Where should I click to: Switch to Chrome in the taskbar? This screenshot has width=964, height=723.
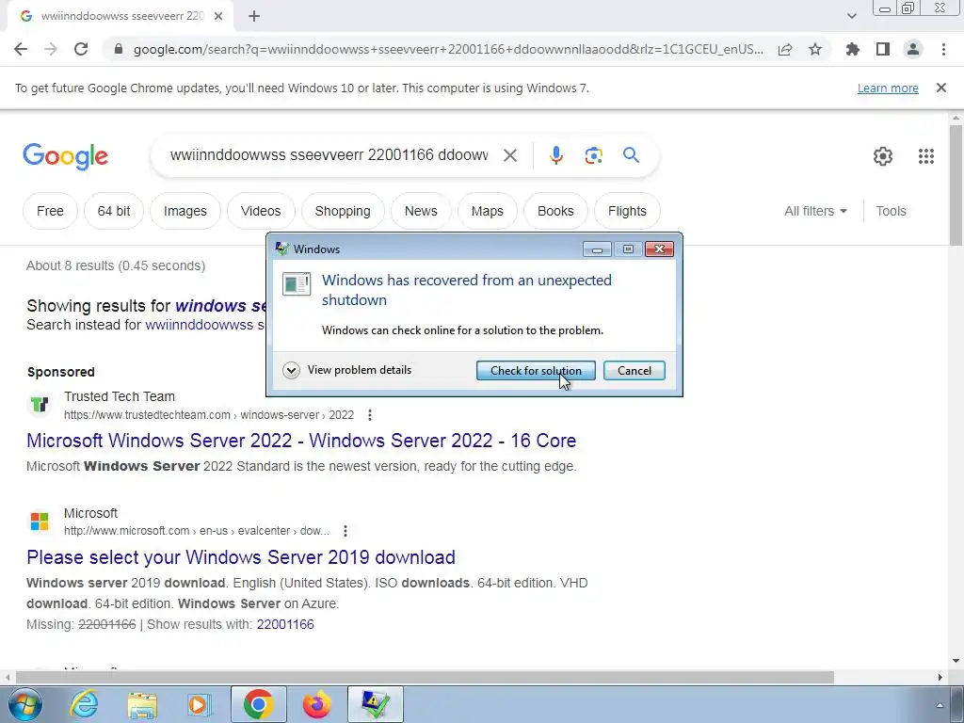pos(258,704)
